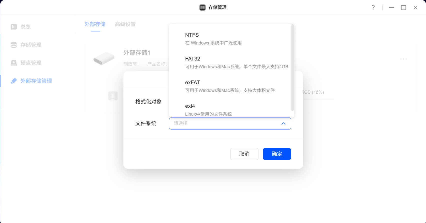The image size is (426, 223).
Task: Confirm formatting with 确定 button
Action: 277,154
